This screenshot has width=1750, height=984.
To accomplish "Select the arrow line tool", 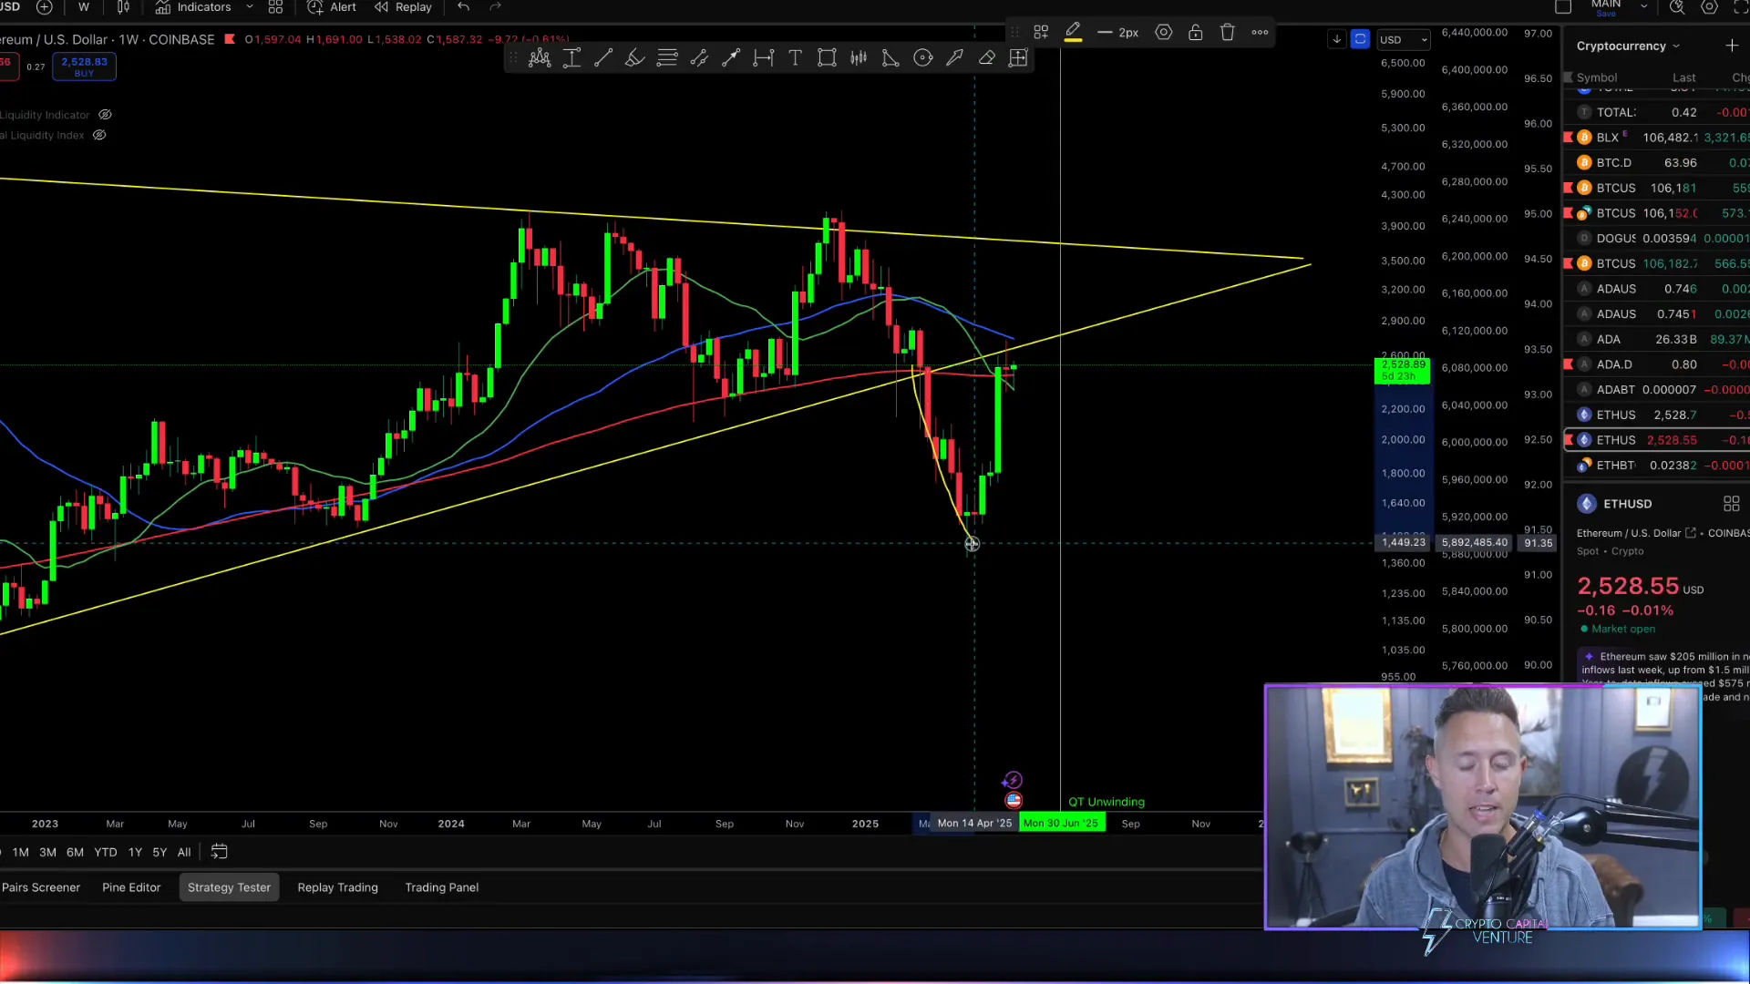I will point(731,58).
